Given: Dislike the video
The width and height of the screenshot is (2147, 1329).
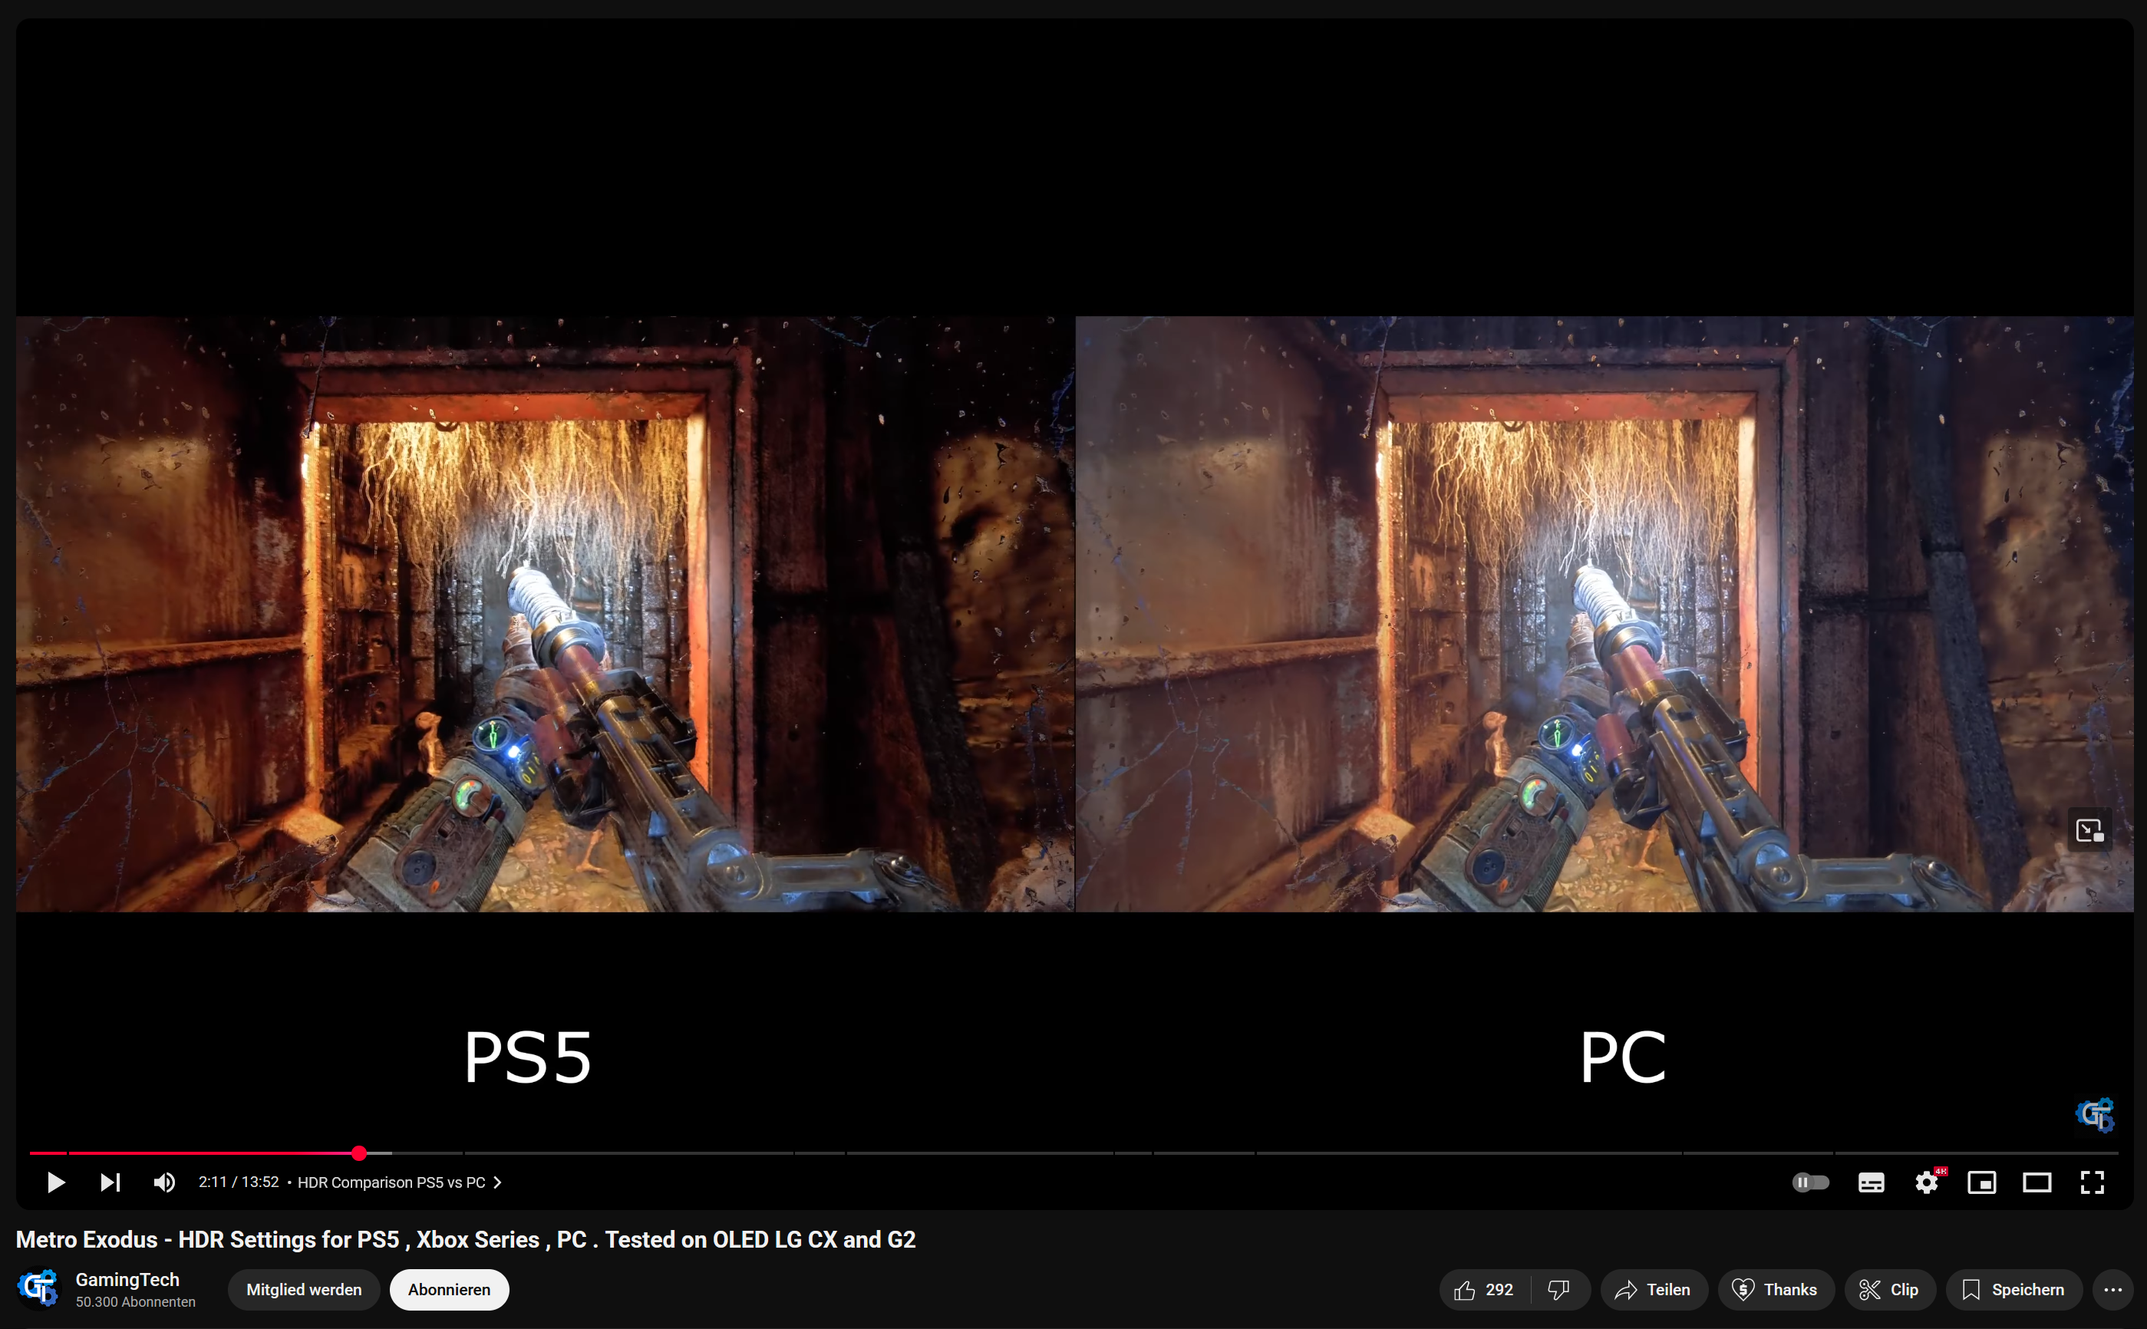Looking at the screenshot, I should 1558,1289.
